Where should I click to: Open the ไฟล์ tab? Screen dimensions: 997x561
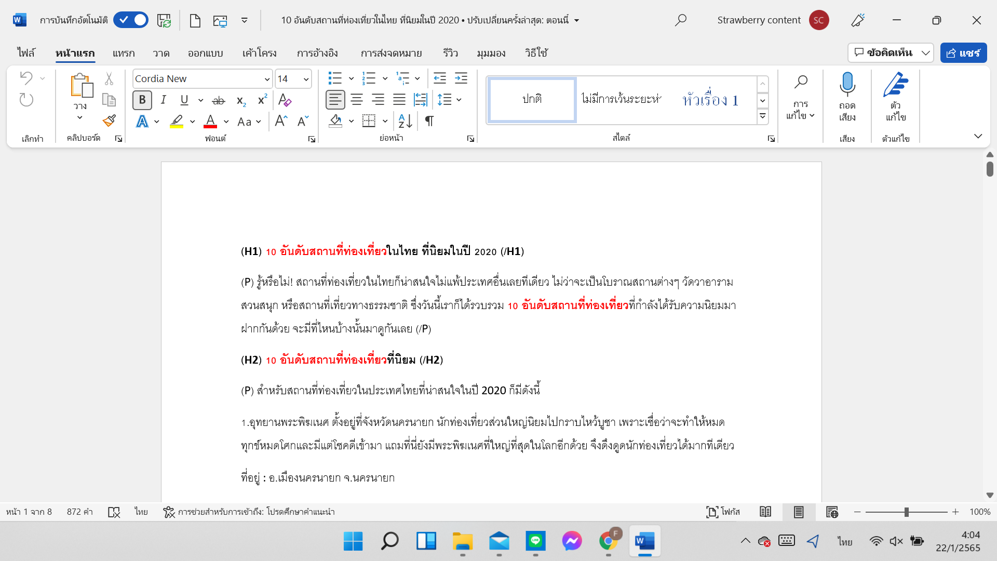coord(26,53)
